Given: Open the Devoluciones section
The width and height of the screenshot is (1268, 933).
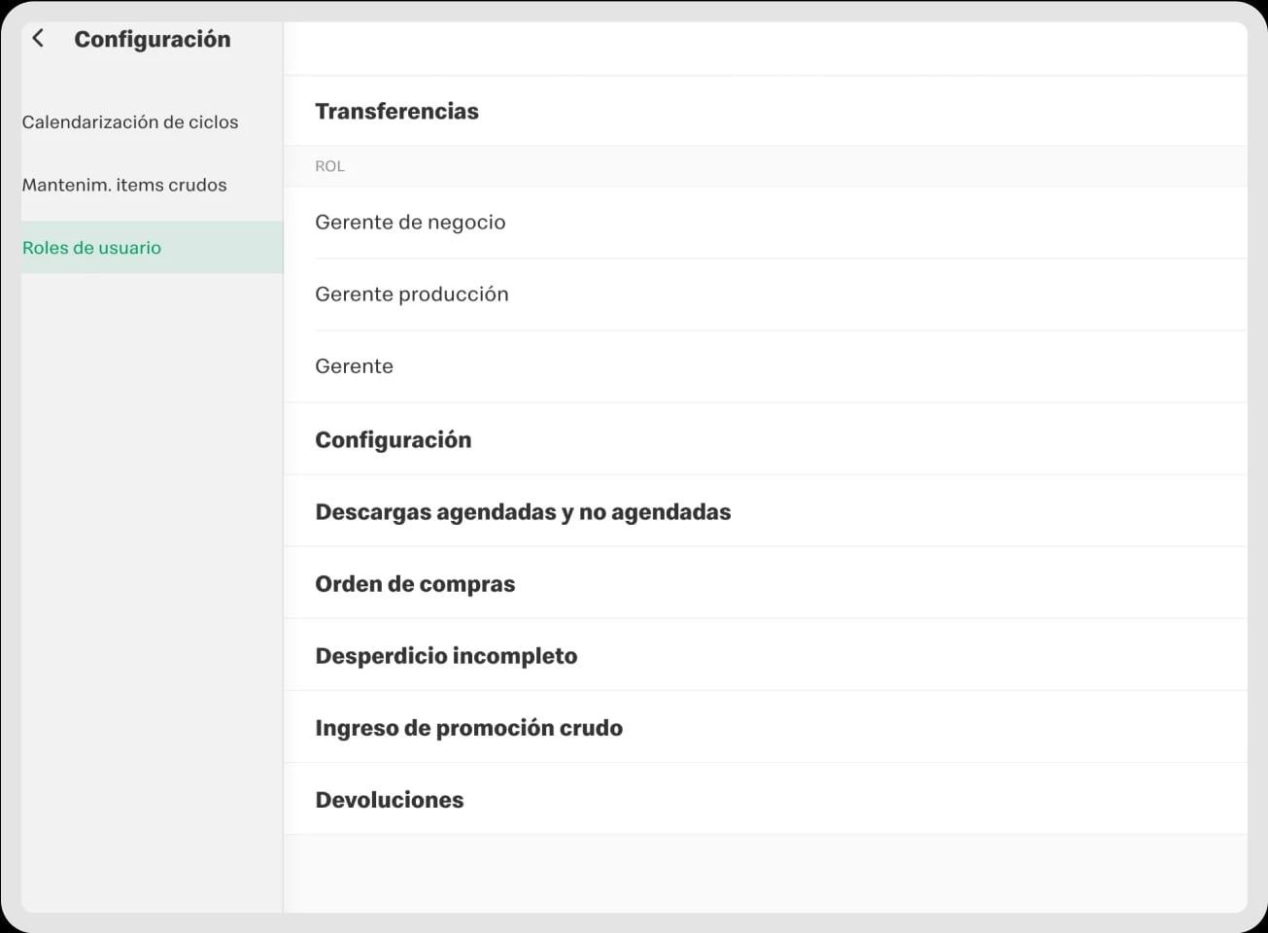Looking at the screenshot, I should 389,799.
